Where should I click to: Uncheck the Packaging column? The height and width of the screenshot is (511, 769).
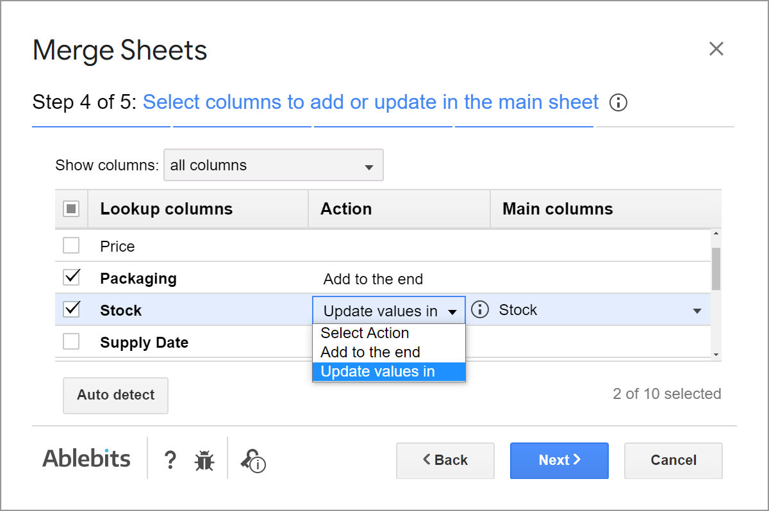[x=71, y=277]
